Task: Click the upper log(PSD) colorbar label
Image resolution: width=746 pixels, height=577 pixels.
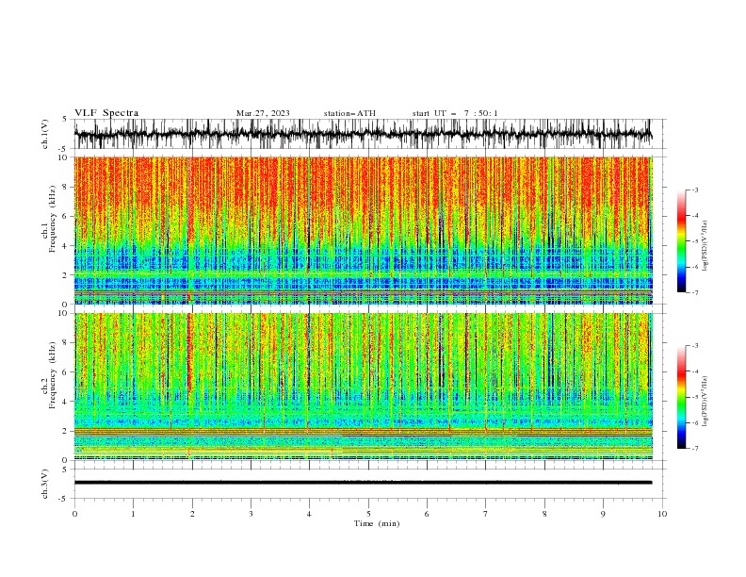Action: 705,246
